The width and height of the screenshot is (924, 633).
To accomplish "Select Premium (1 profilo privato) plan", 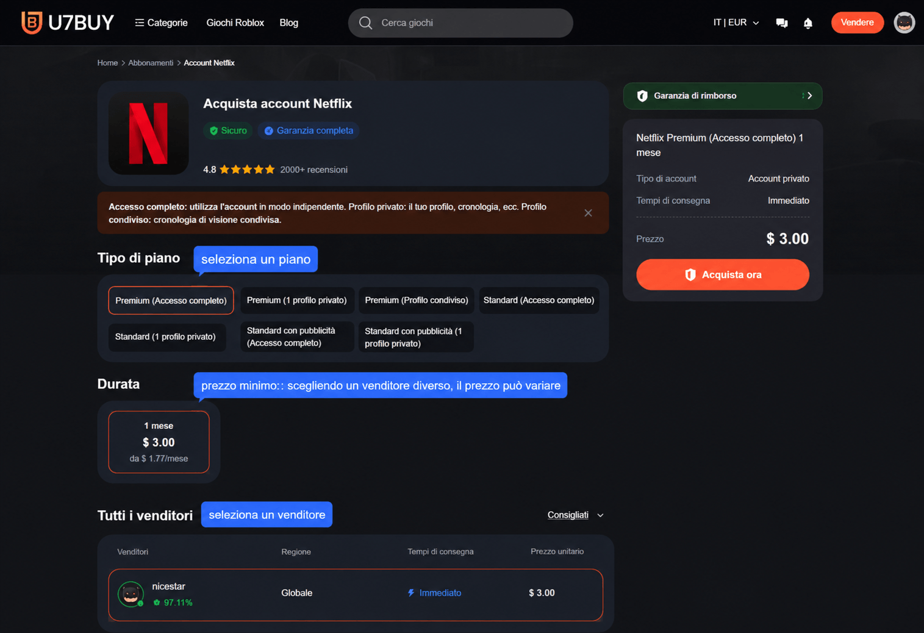I will [x=296, y=300].
